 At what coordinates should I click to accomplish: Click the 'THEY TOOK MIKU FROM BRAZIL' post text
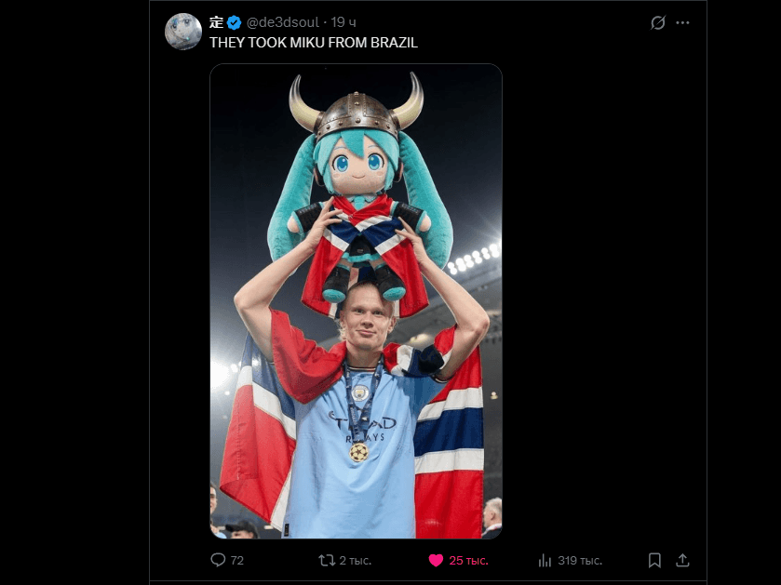[314, 43]
